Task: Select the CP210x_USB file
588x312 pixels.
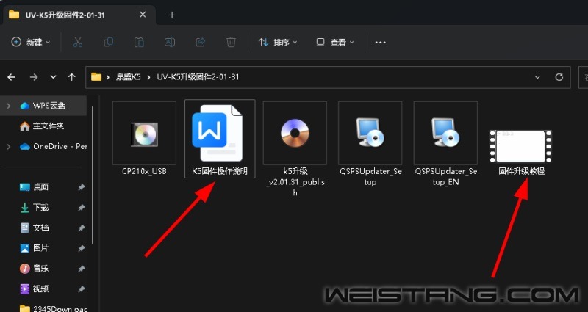Action: tap(144, 139)
